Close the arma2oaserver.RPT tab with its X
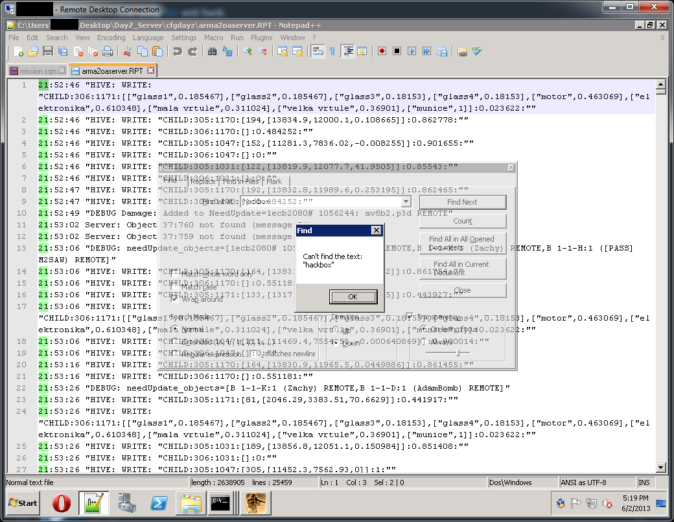Image resolution: width=674 pixels, height=522 pixels. click(150, 70)
